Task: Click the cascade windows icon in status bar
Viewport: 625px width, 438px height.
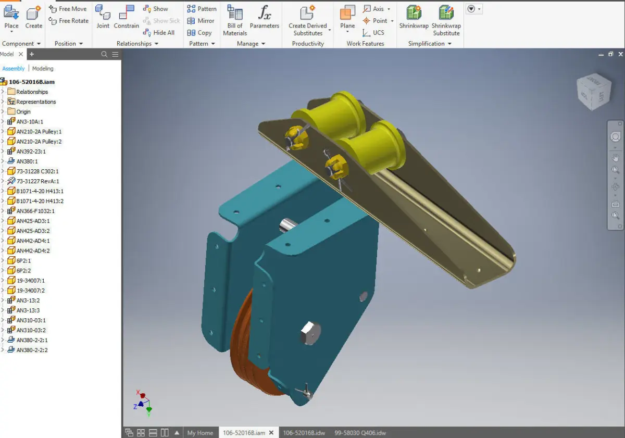Action: pos(129,433)
